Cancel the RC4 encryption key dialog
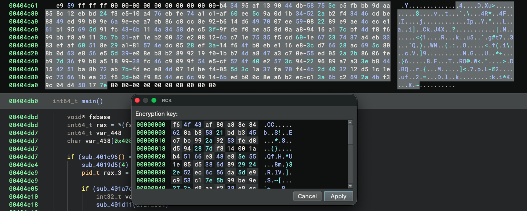 (x=307, y=196)
